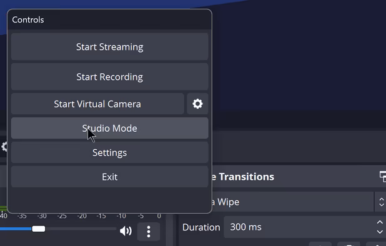
Task: Decrease Duration with down arrow
Action: (x=380, y=232)
